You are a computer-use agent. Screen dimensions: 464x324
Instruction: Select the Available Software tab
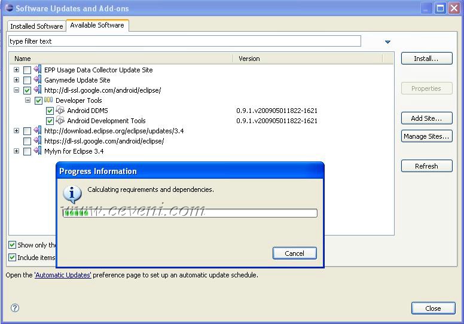(x=97, y=25)
